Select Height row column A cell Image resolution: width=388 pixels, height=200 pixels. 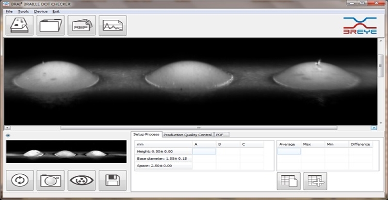pos(204,151)
